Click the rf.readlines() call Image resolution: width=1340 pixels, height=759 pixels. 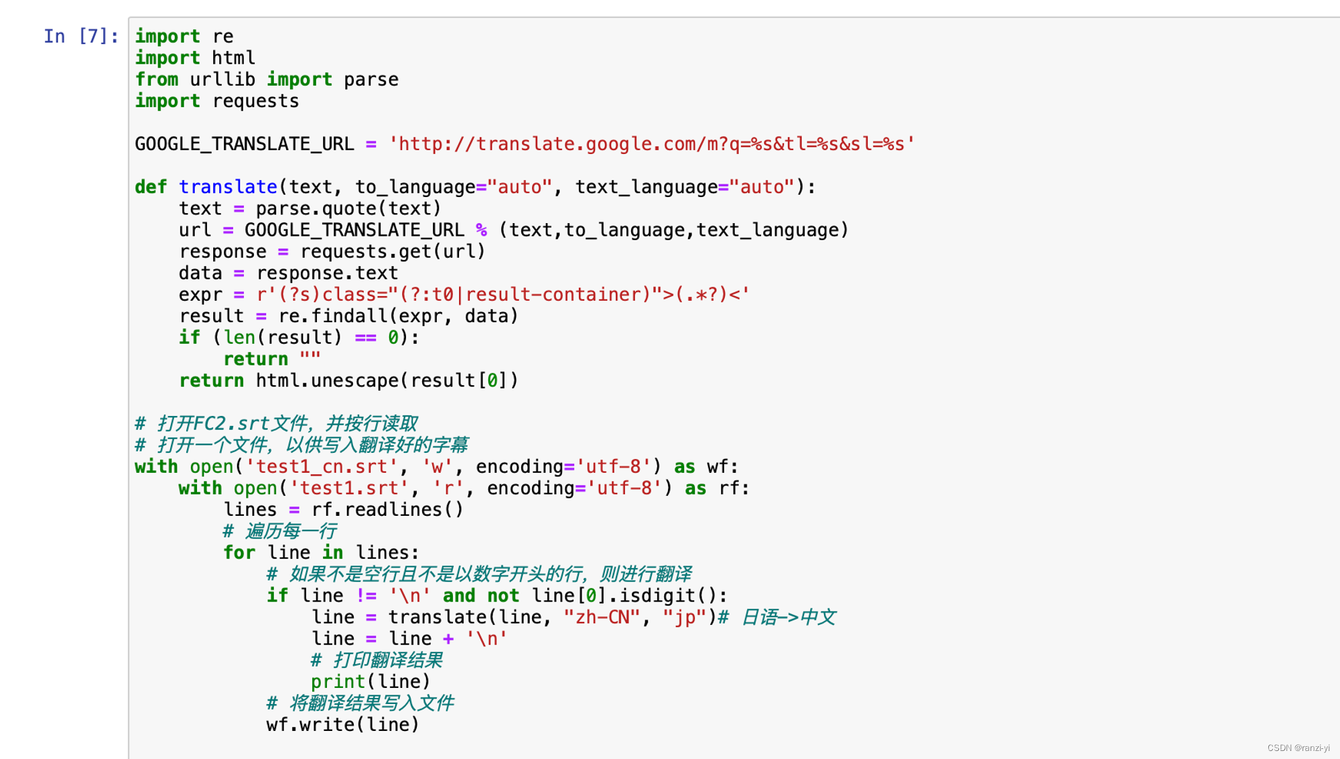pyautogui.click(x=387, y=510)
